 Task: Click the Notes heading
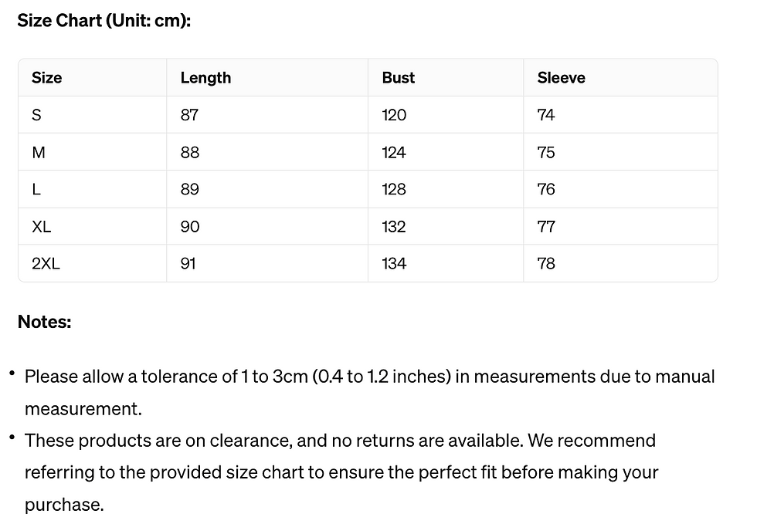pos(45,322)
